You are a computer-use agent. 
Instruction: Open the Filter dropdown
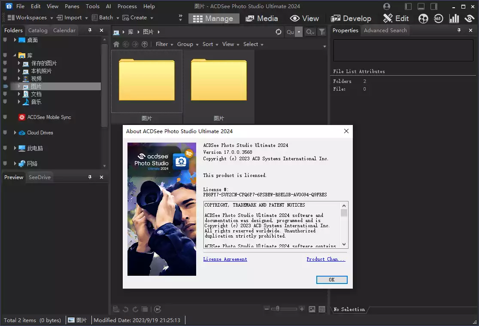coord(164,44)
